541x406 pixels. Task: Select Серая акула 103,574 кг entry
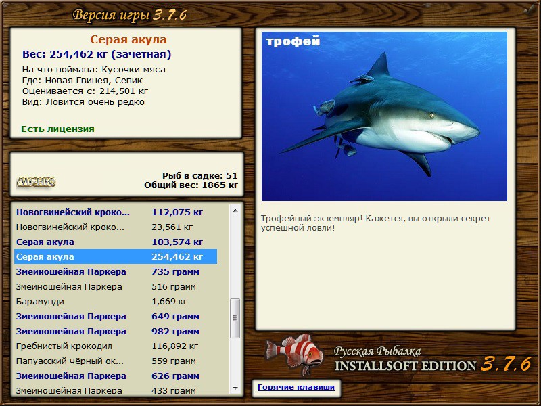point(116,242)
